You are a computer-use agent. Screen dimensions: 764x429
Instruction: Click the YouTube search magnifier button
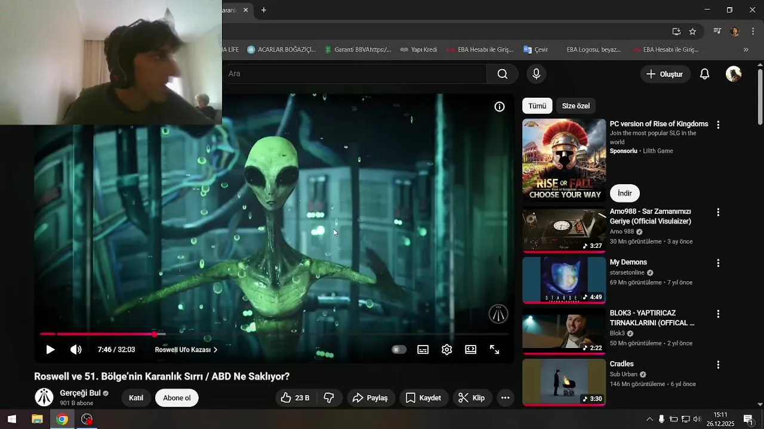pyautogui.click(x=503, y=74)
